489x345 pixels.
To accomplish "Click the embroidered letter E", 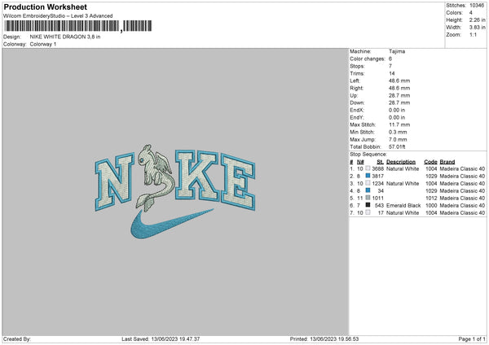I will (x=238, y=181).
